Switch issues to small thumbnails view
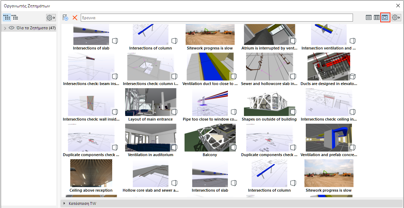The image size is (404, 208). (377, 17)
